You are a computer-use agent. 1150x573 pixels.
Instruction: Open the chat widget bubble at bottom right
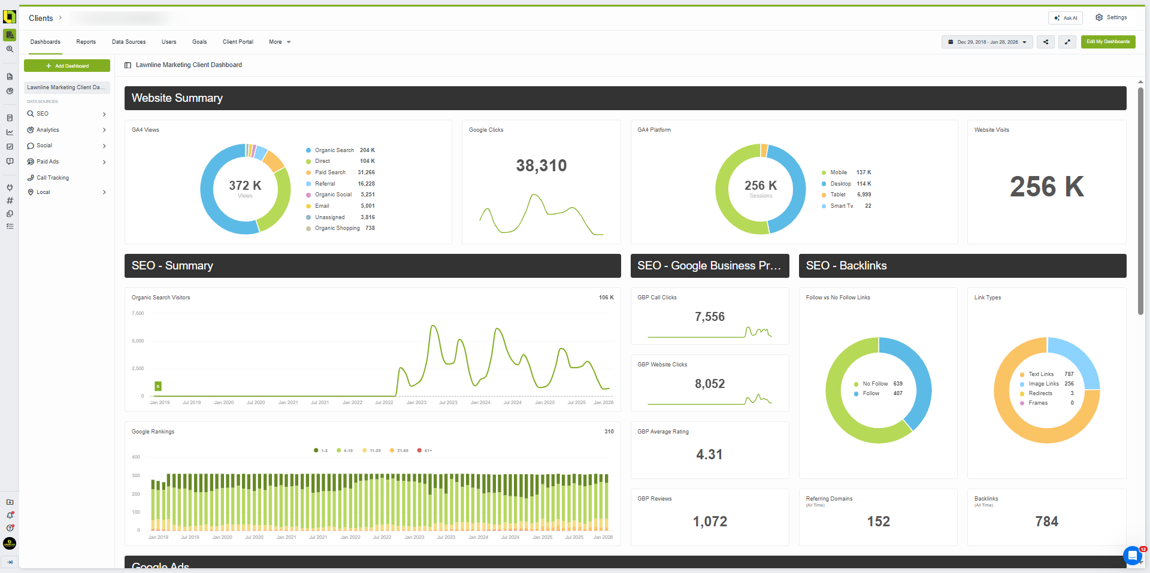(1132, 556)
